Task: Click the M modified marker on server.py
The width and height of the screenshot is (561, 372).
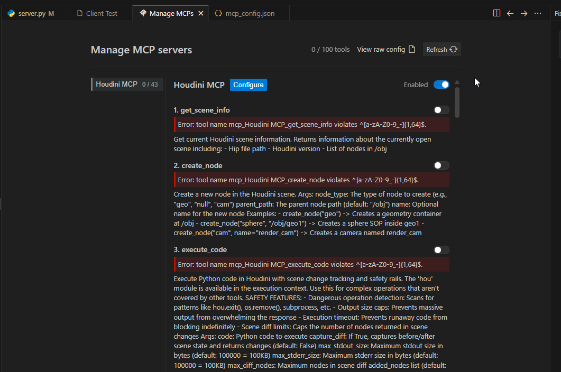Action: click(x=51, y=13)
